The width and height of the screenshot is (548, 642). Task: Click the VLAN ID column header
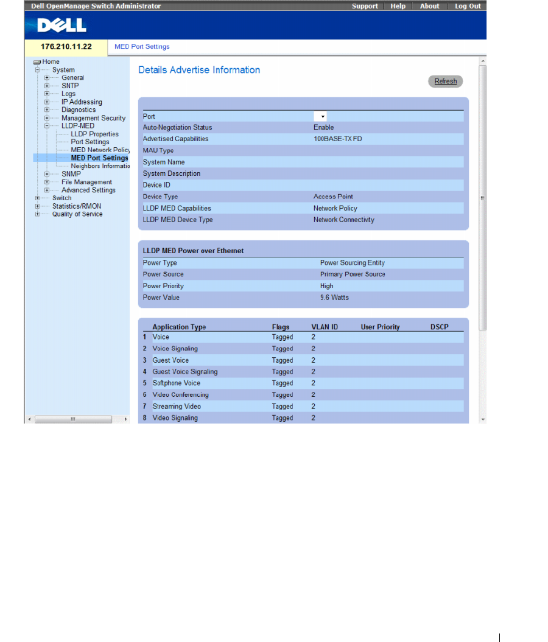325,327
